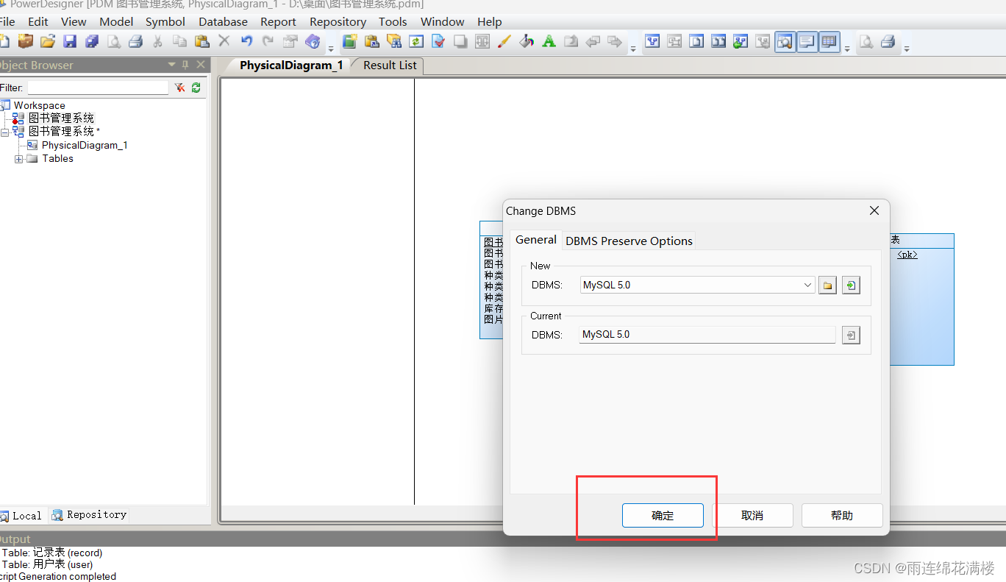This screenshot has height=582, width=1006.
Task: Click the Object Browser Filter input field
Action: point(98,88)
